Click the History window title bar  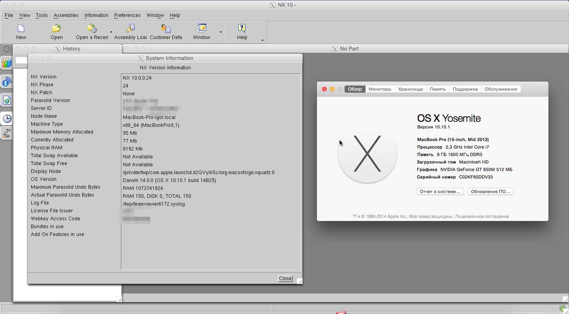tap(68, 48)
